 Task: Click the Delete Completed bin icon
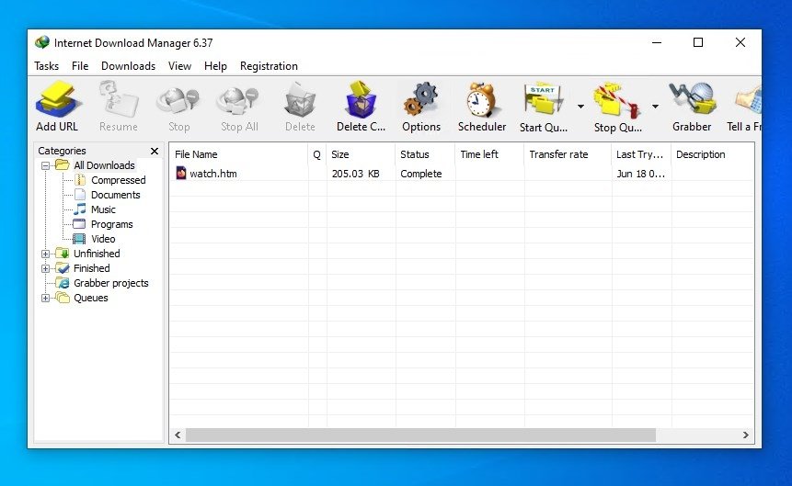(361, 99)
